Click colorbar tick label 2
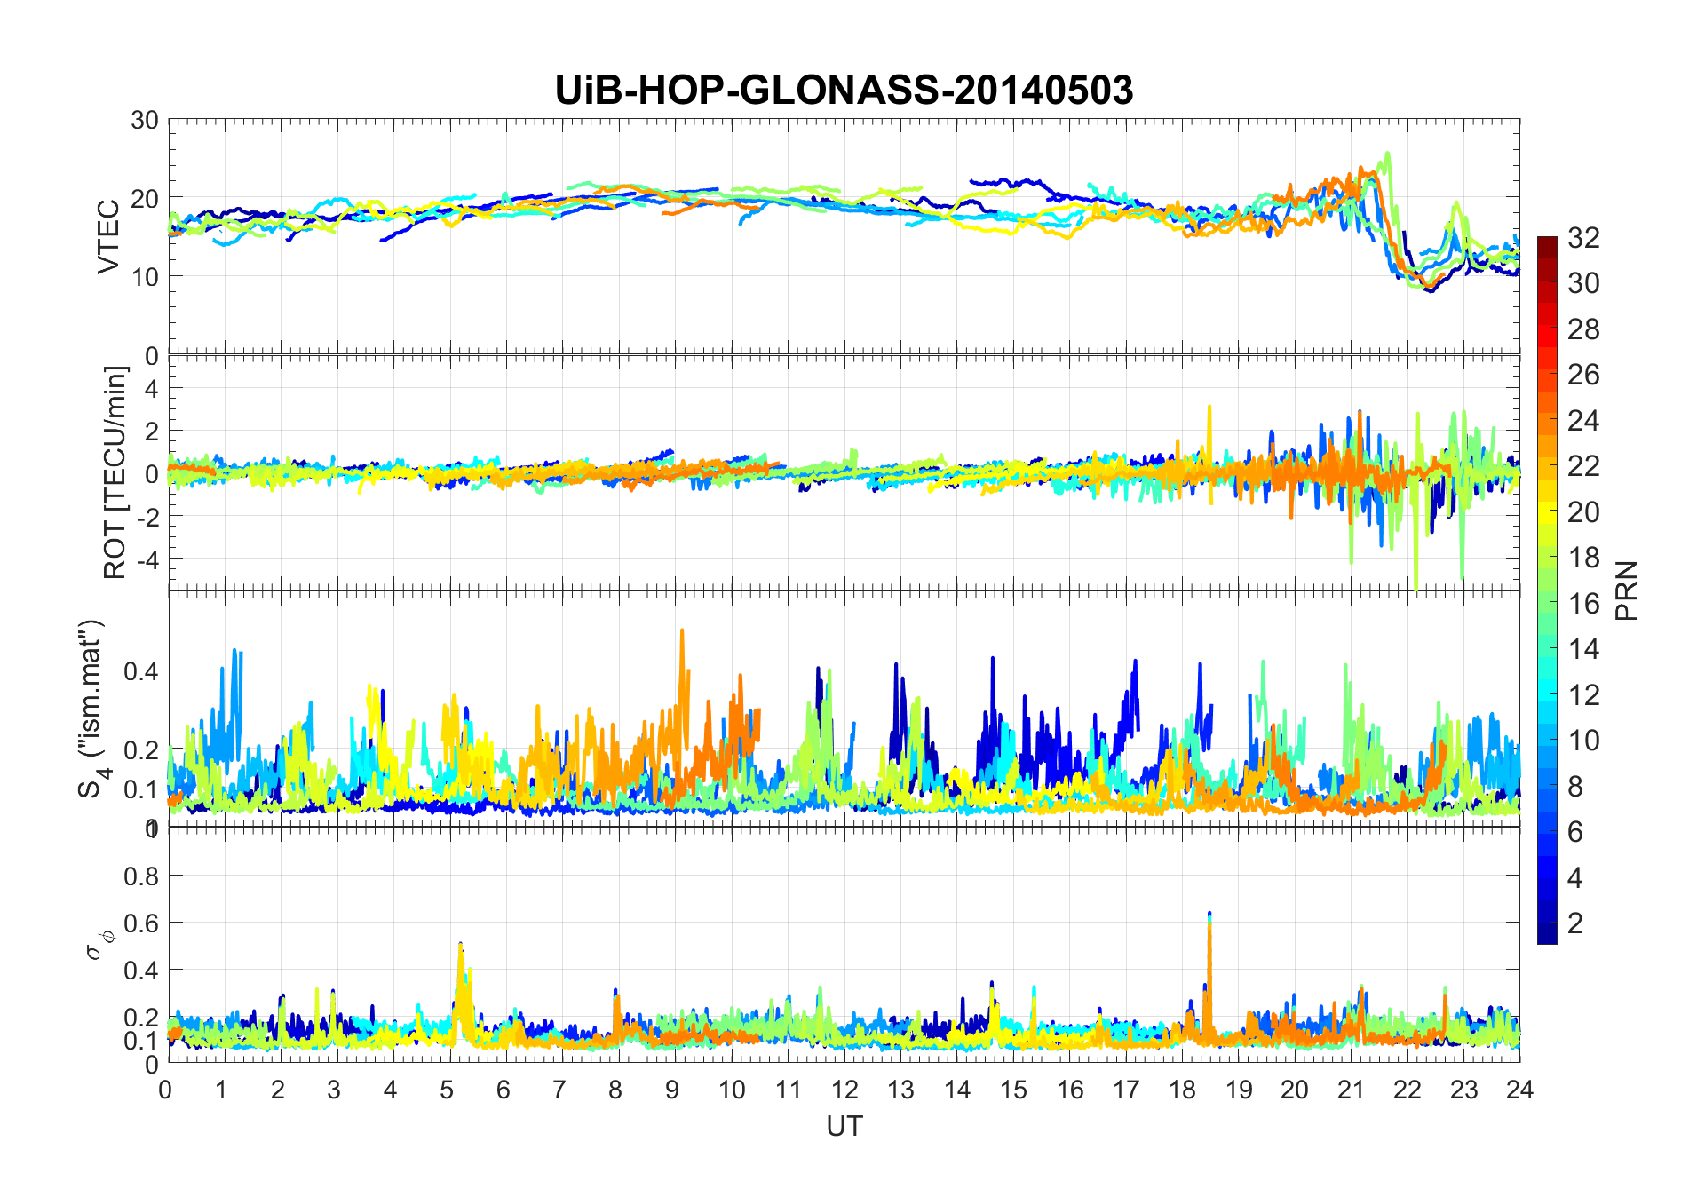 pos(1575,923)
